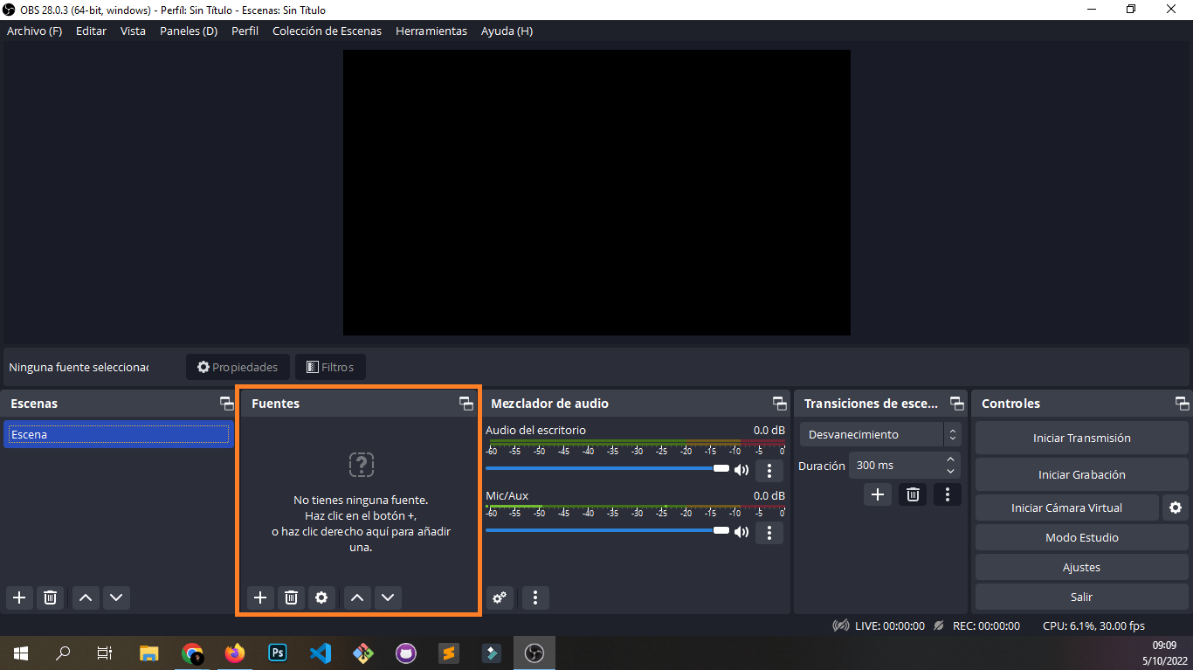The image size is (1193, 670).
Task: Add a configurable transition with the plus icon
Action: coord(878,494)
